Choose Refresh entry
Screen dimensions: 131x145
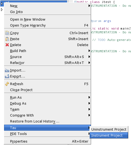47,84
